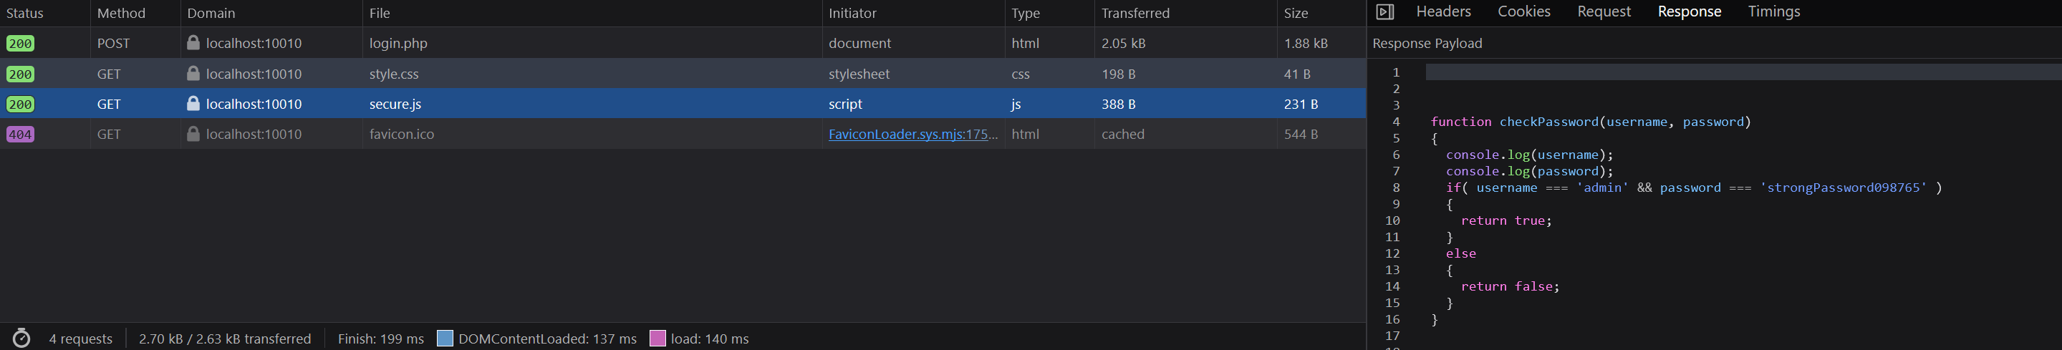Click the lock icon for login.php
The height and width of the screenshot is (350, 2062).
pyautogui.click(x=193, y=42)
